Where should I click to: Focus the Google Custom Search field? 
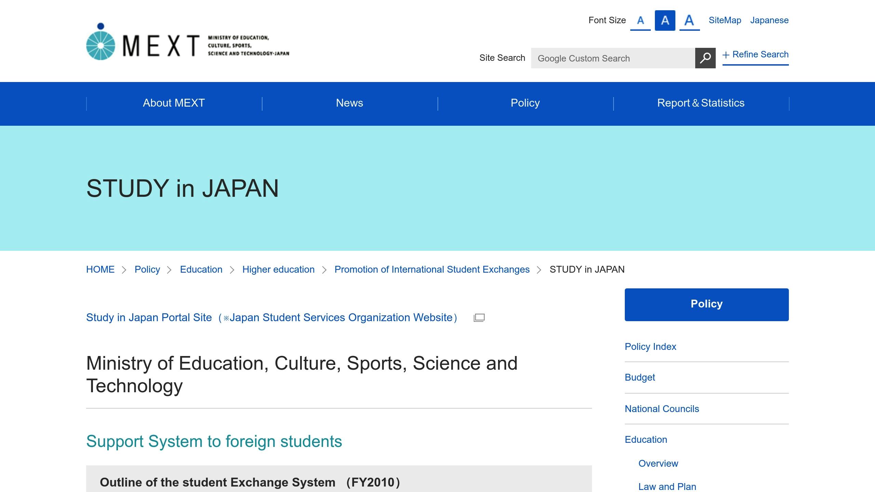[x=613, y=58]
